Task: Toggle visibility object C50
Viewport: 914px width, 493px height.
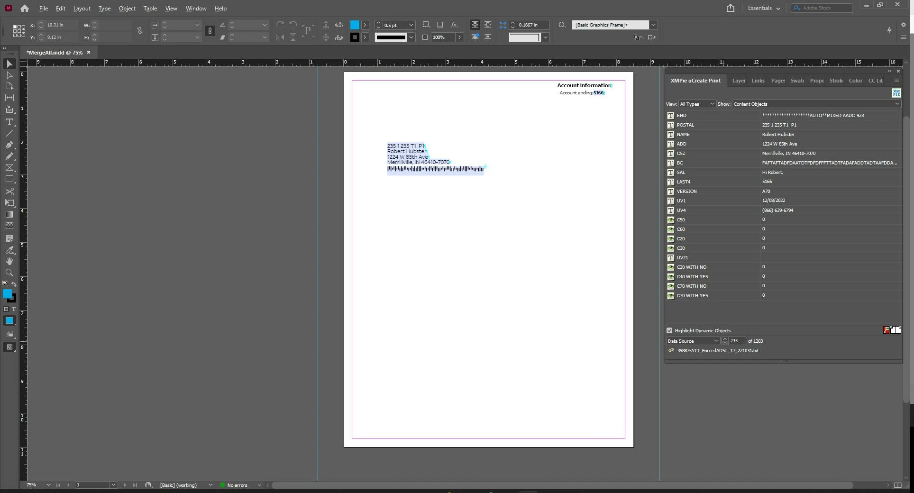Action: click(670, 220)
